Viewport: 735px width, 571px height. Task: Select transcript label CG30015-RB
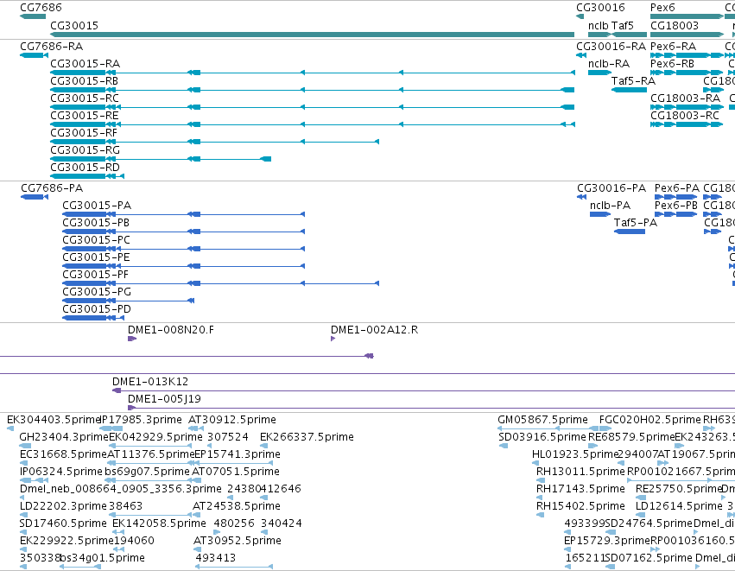[84, 81]
